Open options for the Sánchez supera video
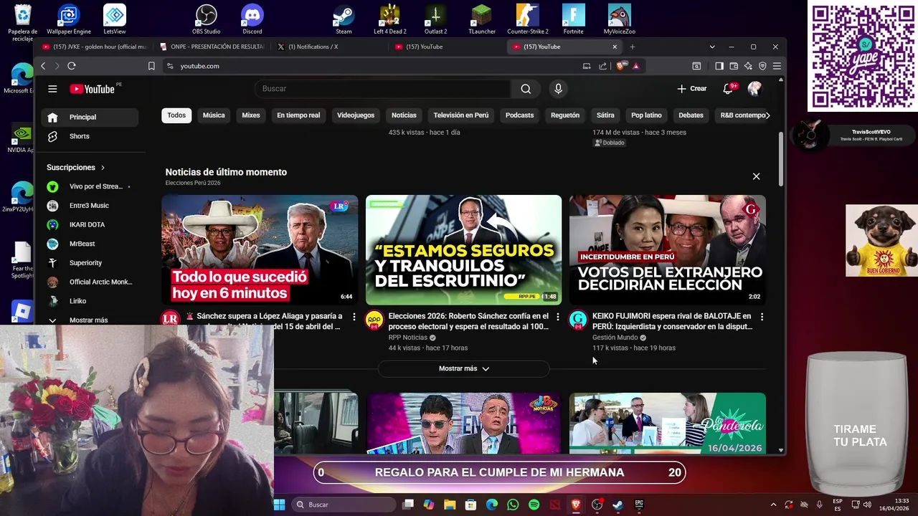The image size is (918, 516). tap(354, 317)
